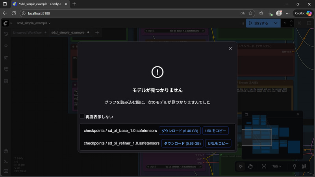Open the model library sidebar icon
This screenshot has height=177, width=315.
pos(6,57)
